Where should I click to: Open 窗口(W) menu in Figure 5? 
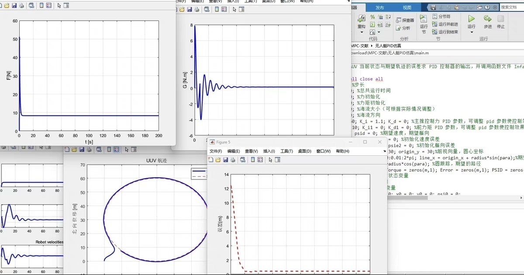tap(323, 151)
